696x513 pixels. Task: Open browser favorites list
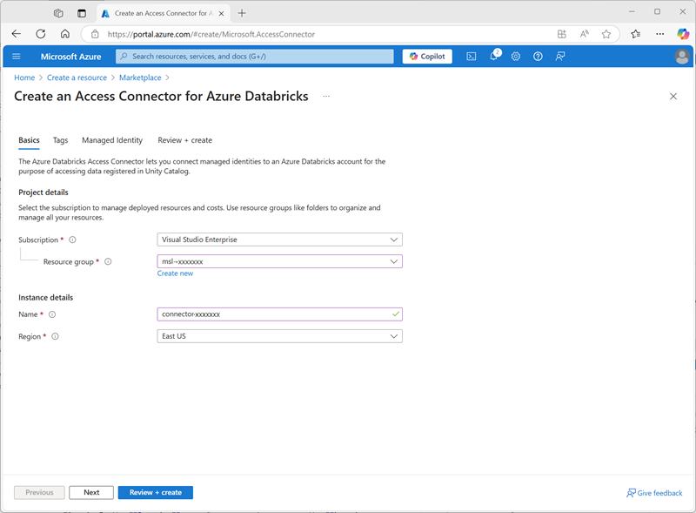pos(636,34)
